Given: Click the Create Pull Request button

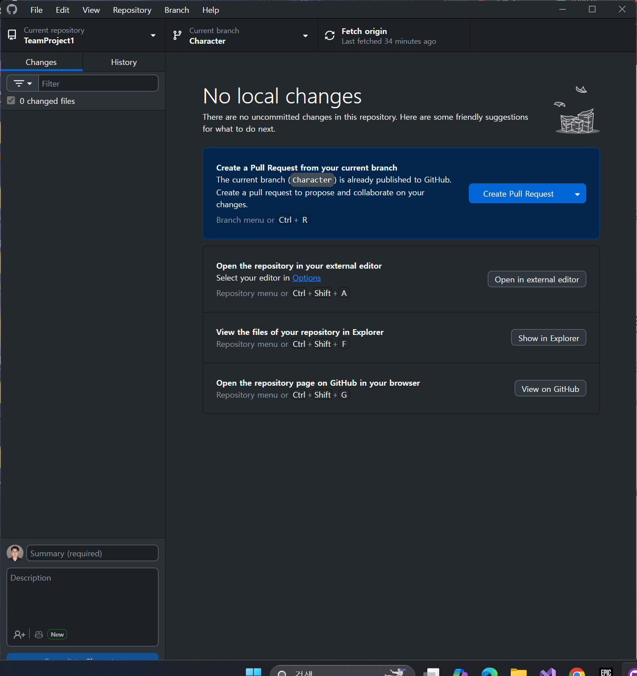Looking at the screenshot, I should (x=518, y=194).
